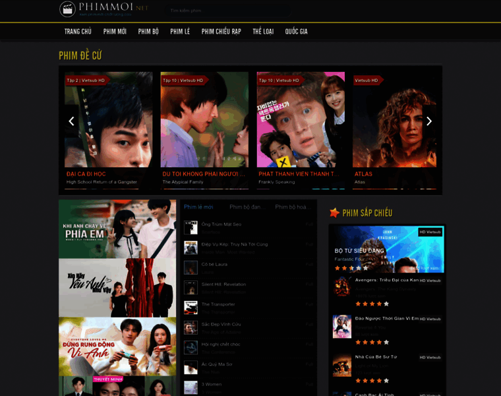Click the Avengers upcoming movie thumbnail
This screenshot has height=396, width=501.
click(342, 286)
